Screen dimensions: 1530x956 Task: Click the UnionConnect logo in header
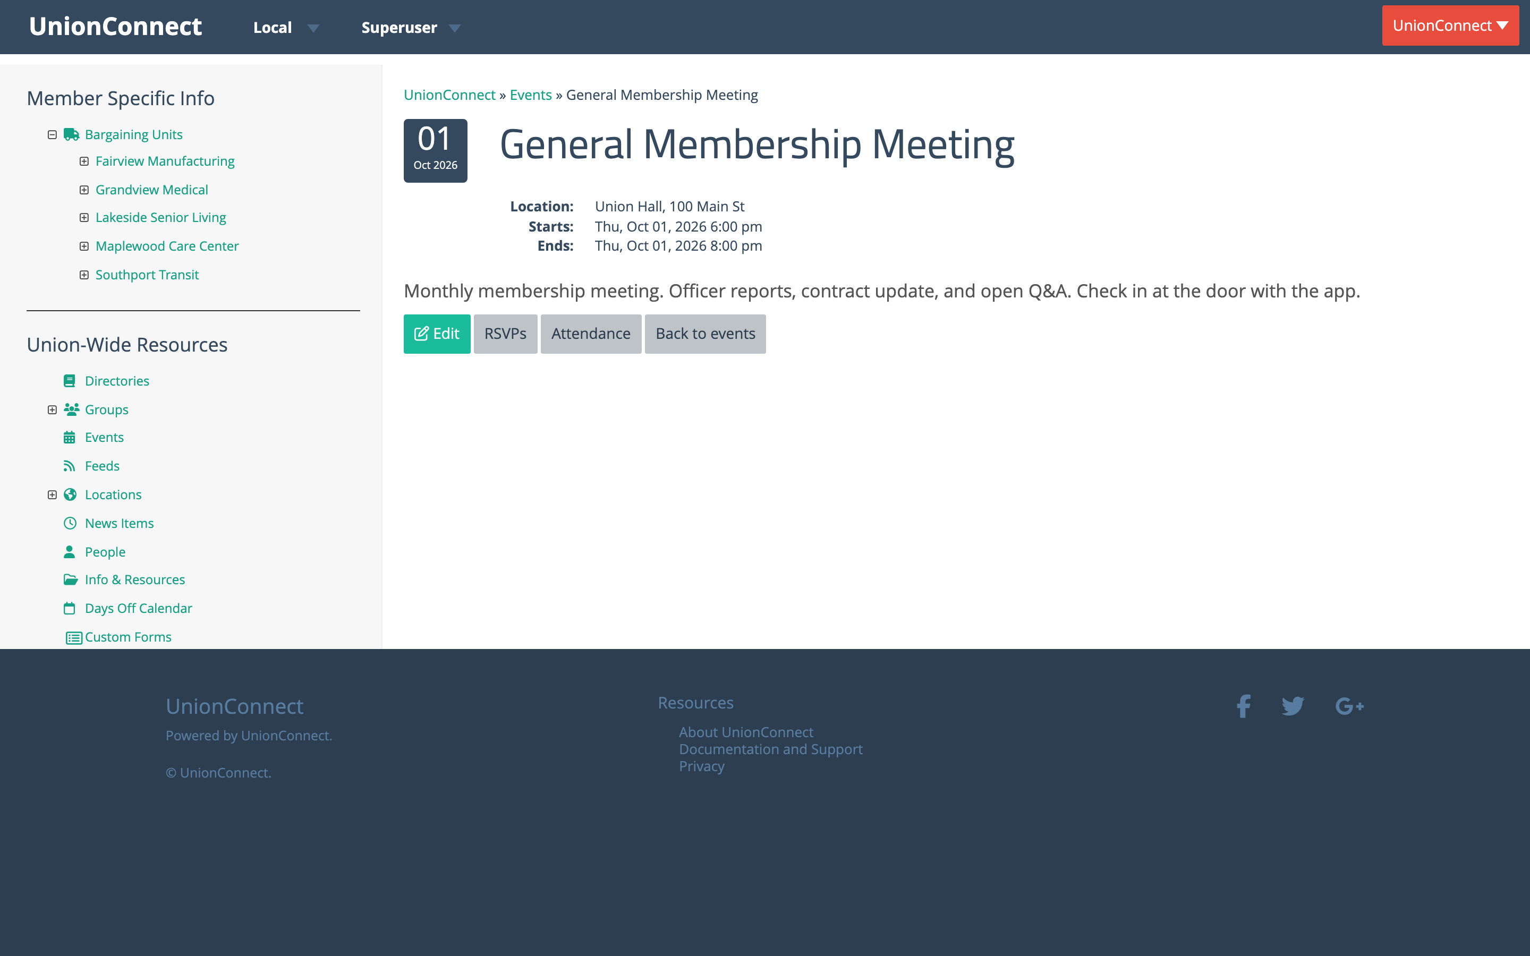[x=115, y=27]
